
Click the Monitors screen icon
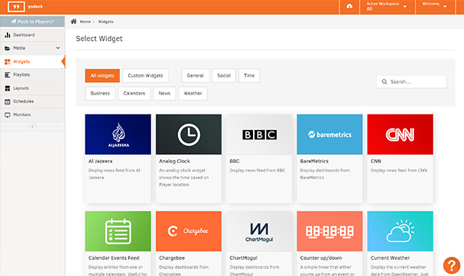(x=7, y=114)
